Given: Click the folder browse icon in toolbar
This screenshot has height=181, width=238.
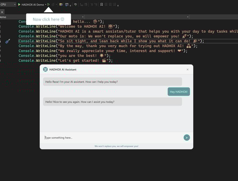Looking at the screenshot, I should 61,5.
